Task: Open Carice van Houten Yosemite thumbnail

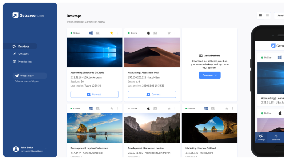Action: [x=152, y=128]
